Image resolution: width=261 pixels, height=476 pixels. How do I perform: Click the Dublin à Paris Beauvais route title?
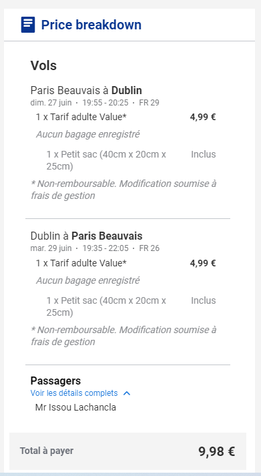click(87, 236)
